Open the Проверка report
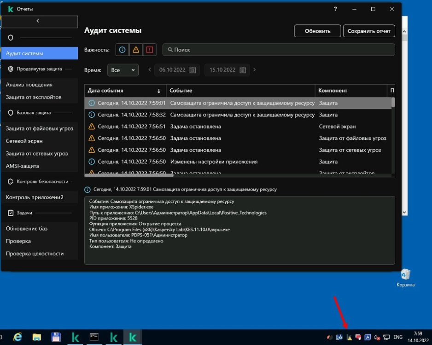 40,241
